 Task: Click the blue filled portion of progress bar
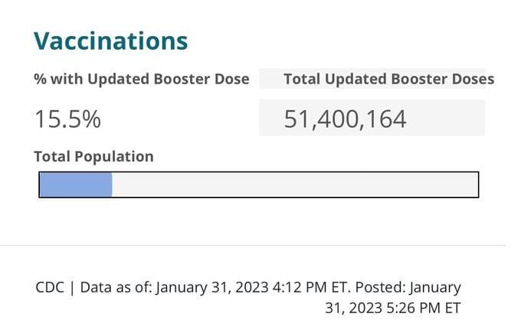[x=76, y=185]
